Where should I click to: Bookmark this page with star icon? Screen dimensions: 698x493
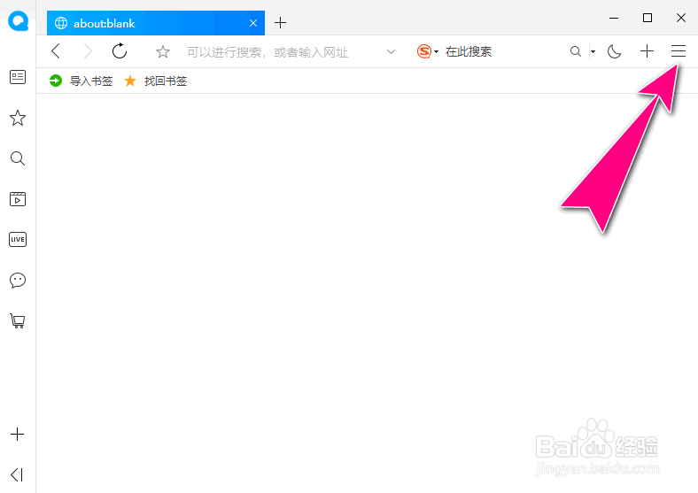[163, 52]
